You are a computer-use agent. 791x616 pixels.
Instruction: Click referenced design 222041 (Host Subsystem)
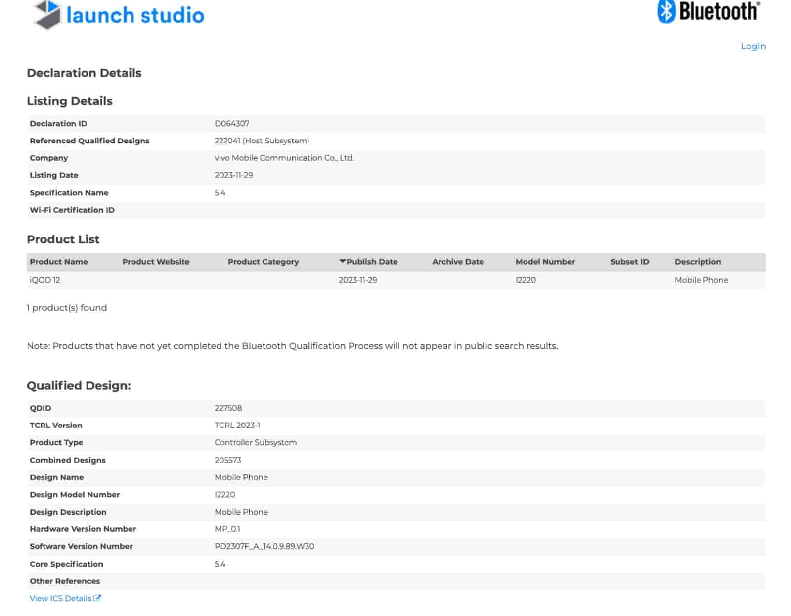[262, 141]
